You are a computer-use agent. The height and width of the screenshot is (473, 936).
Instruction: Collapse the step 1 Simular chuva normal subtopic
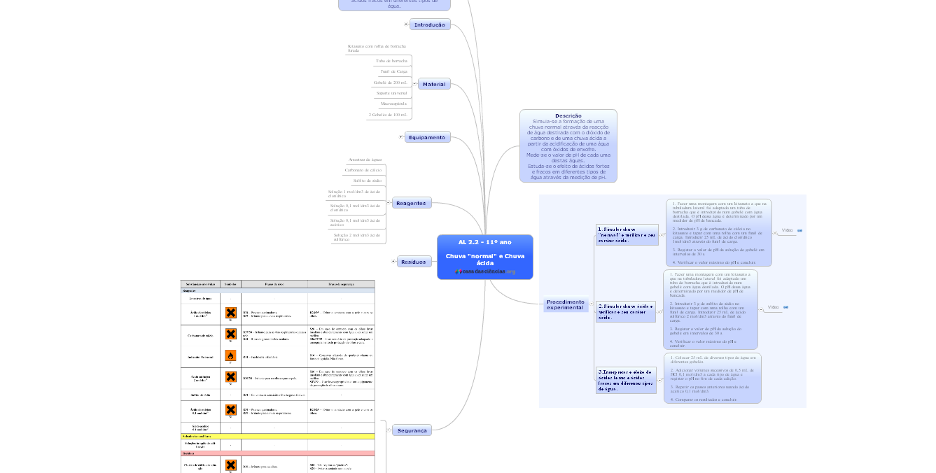[662, 235]
